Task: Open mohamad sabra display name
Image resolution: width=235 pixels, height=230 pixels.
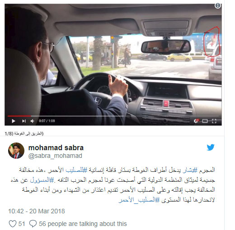Action: (56, 147)
